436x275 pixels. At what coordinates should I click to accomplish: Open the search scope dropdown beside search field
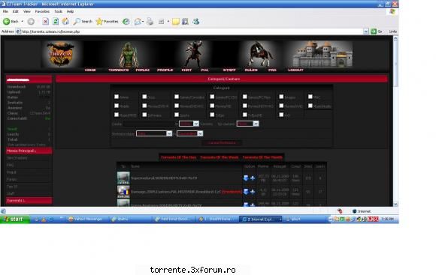click(x=189, y=124)
